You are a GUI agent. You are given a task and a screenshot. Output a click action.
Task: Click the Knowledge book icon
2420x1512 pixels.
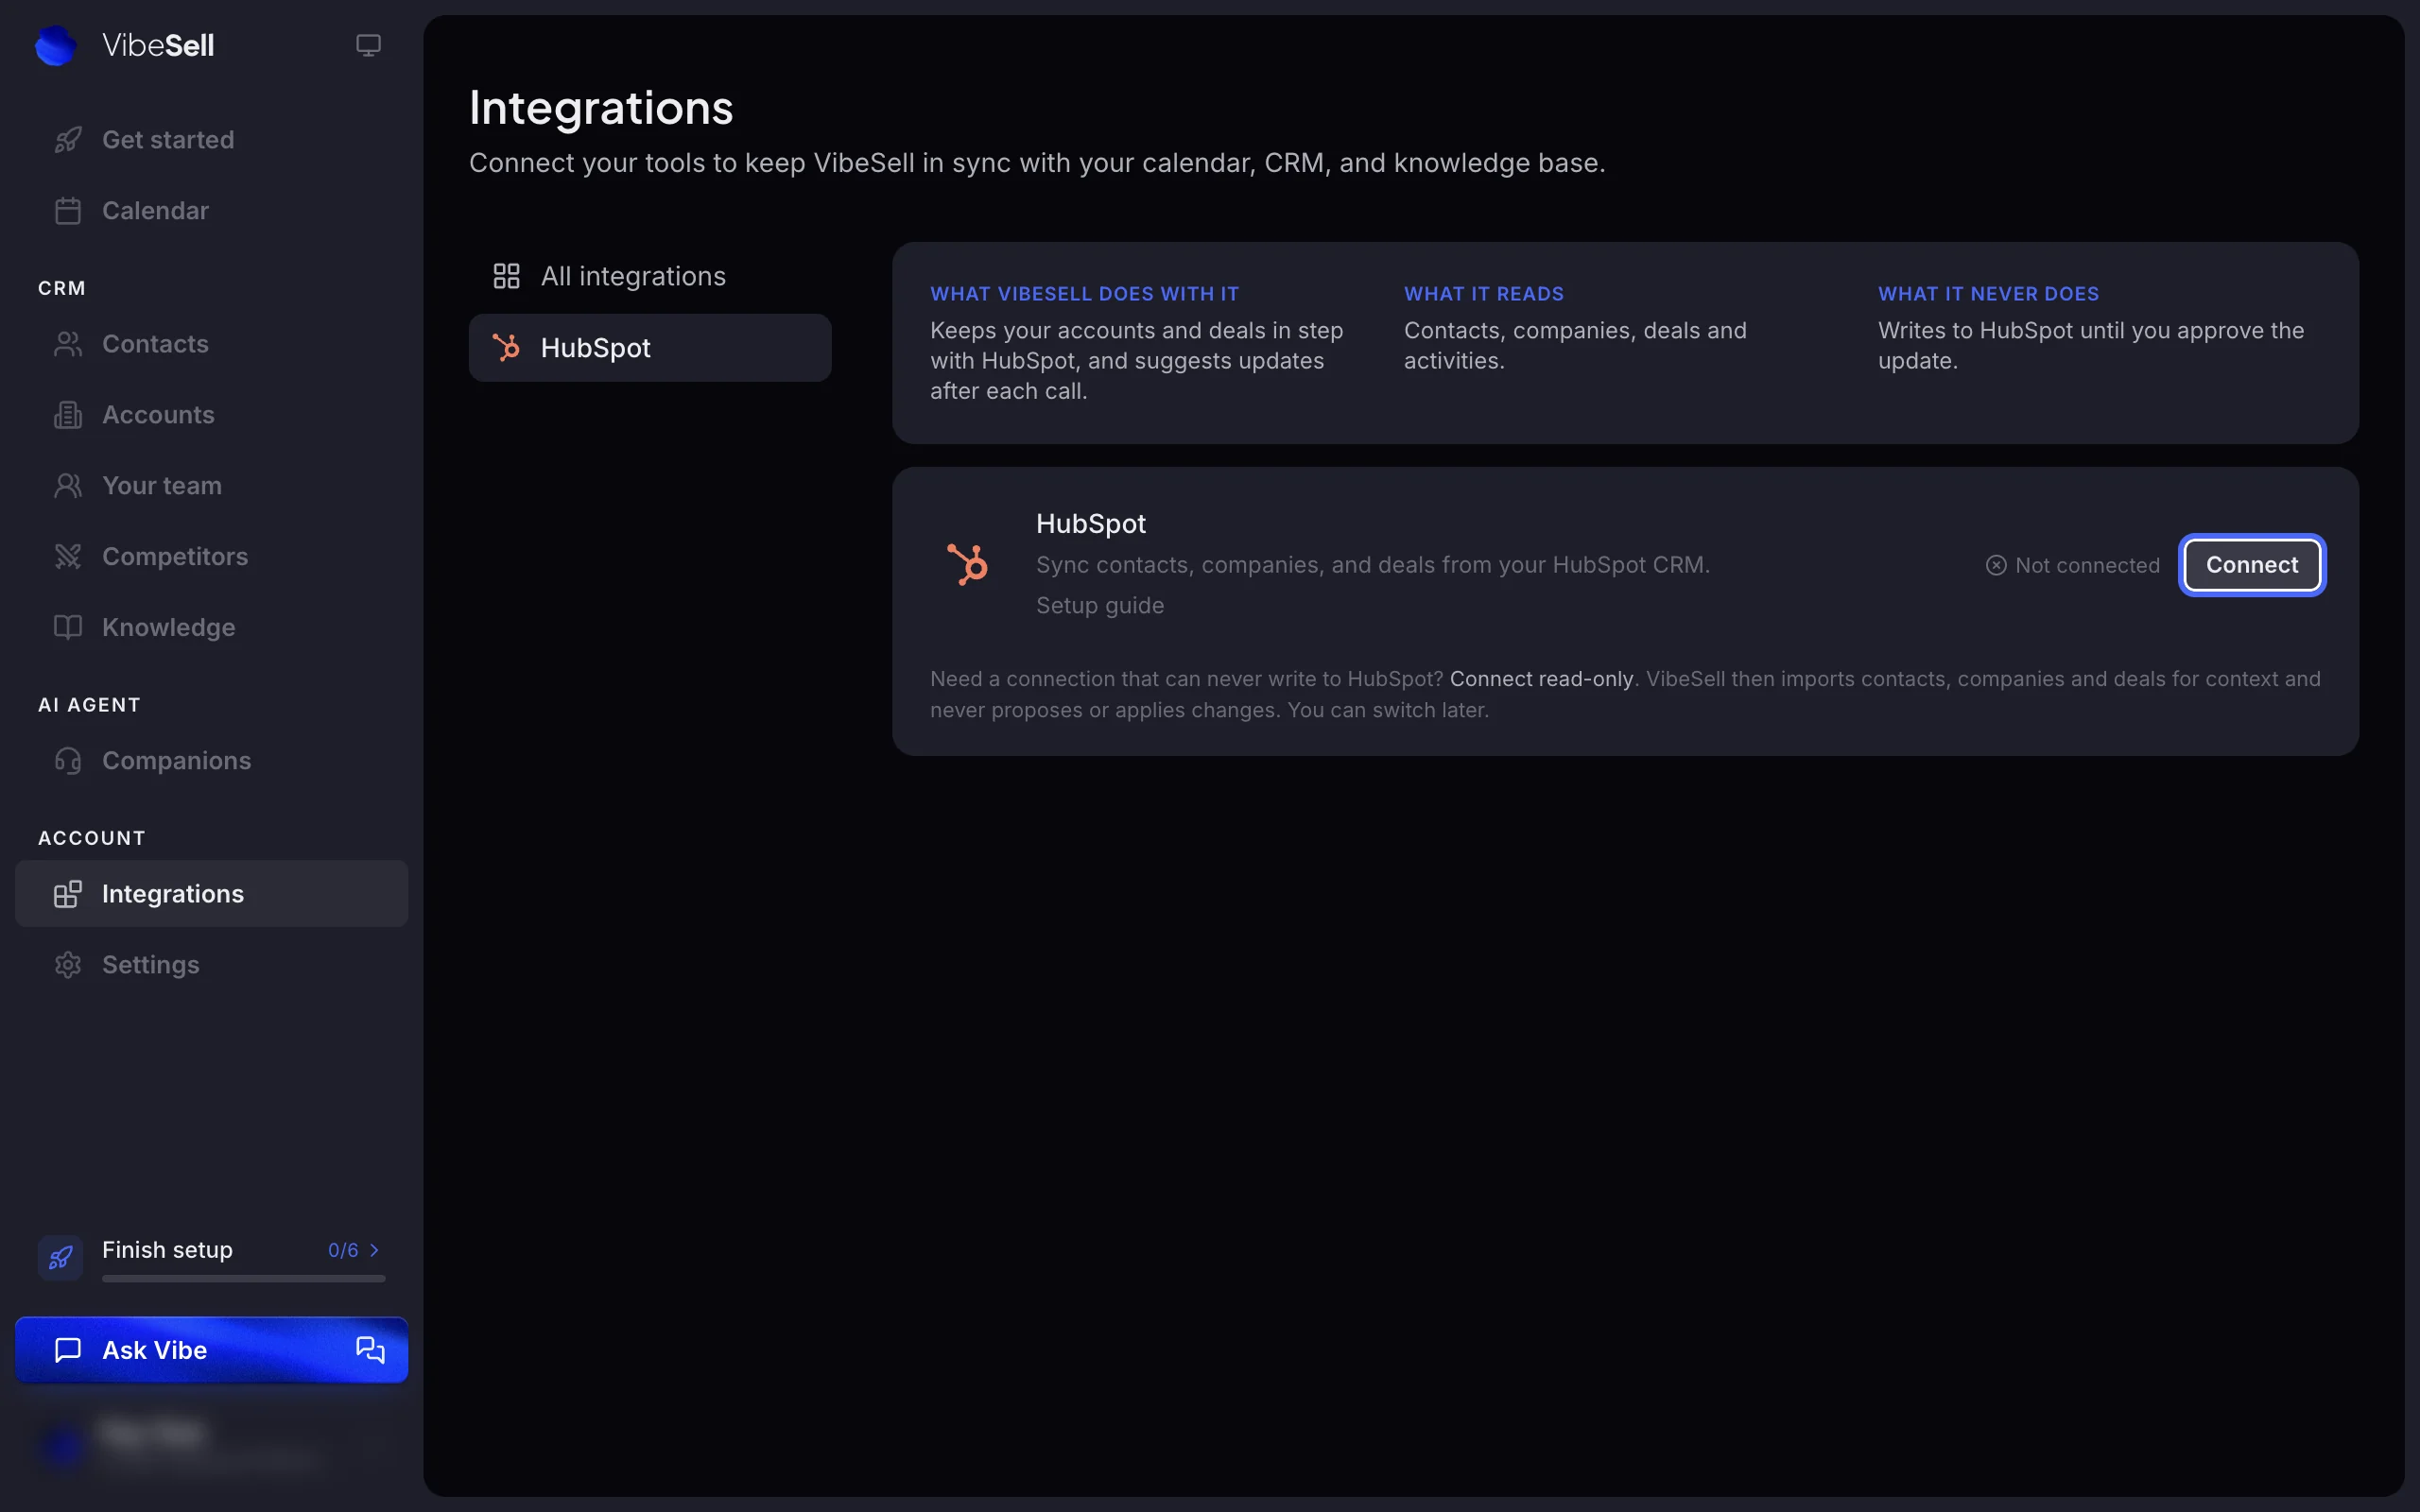click(68, 628)
